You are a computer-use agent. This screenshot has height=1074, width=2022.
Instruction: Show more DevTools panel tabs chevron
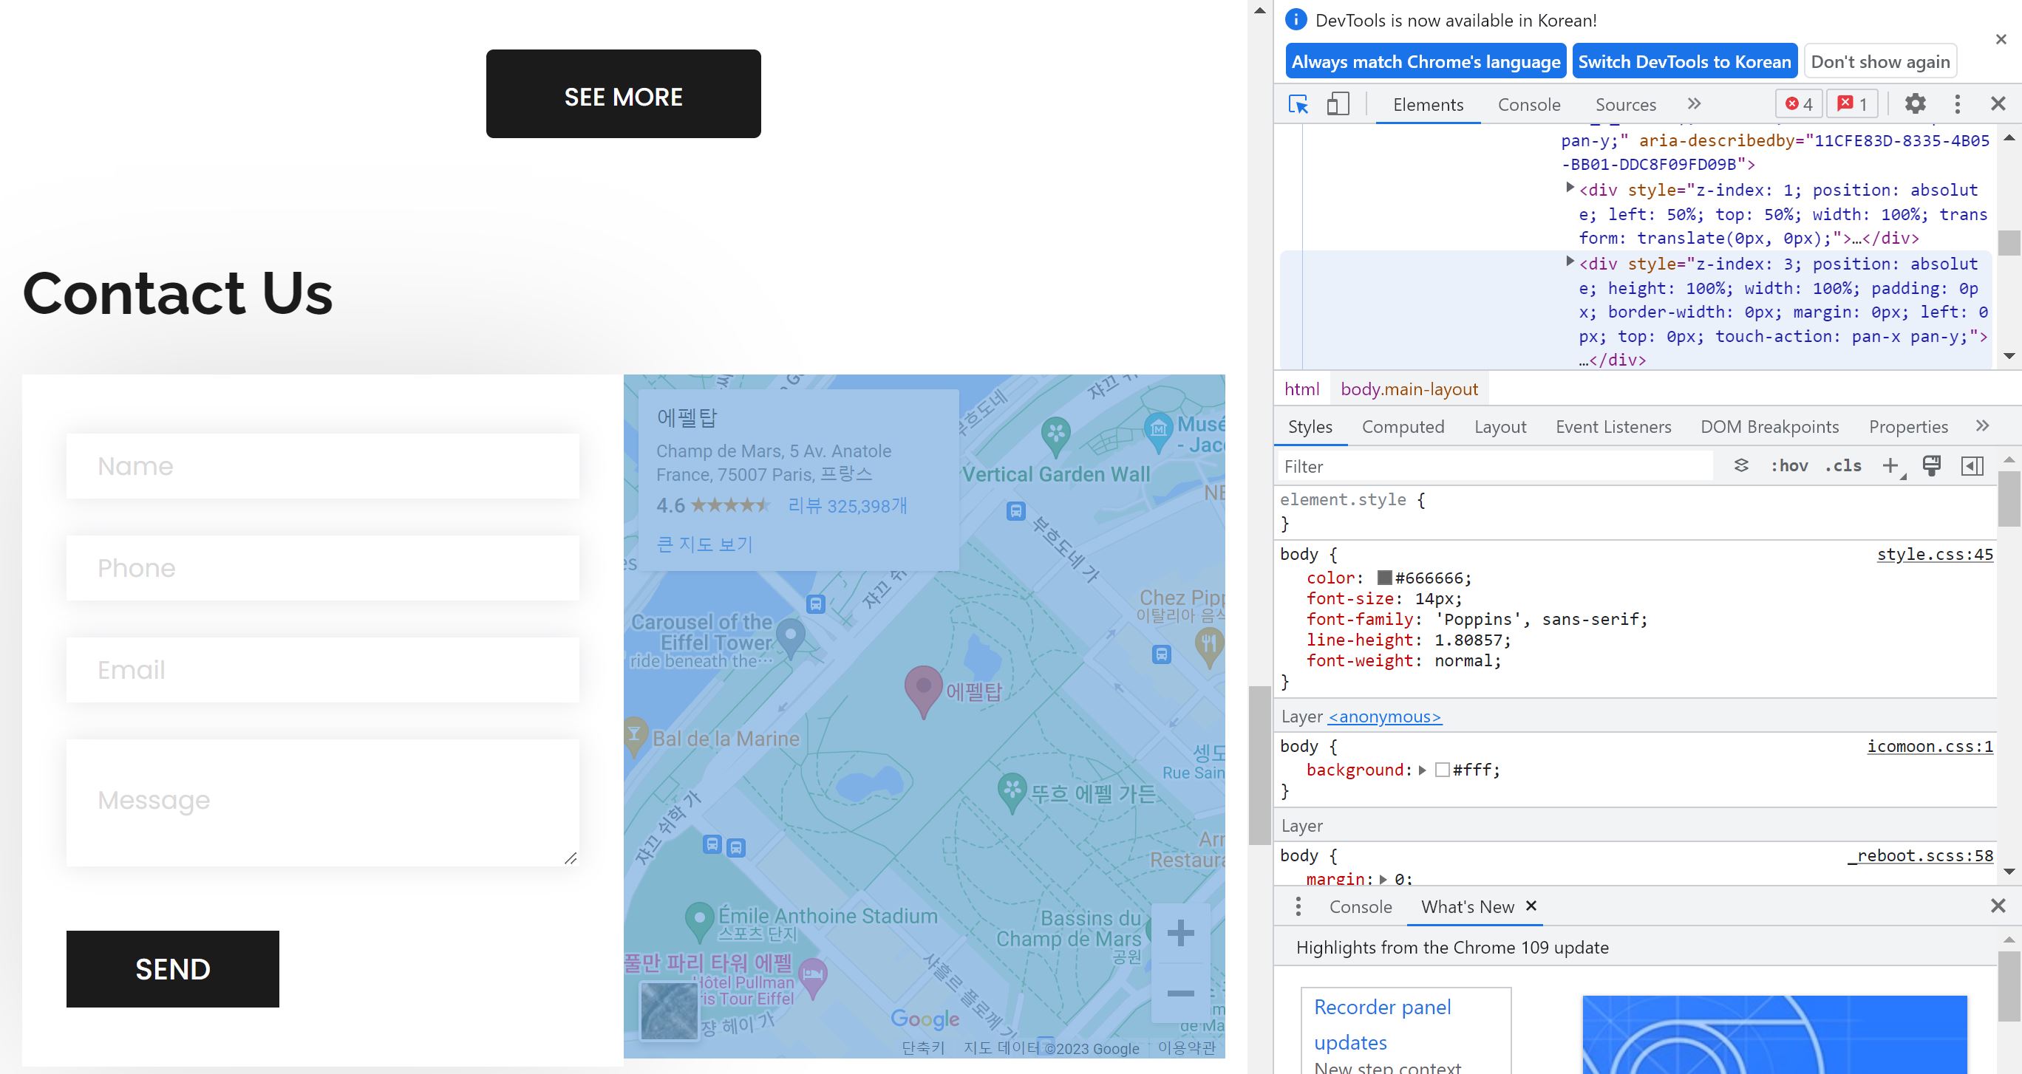click(x=1694, y=104)
